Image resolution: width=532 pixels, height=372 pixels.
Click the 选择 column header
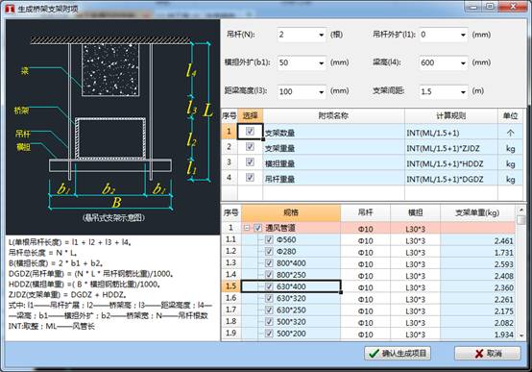pyautogui.click(x=250, y=116)
